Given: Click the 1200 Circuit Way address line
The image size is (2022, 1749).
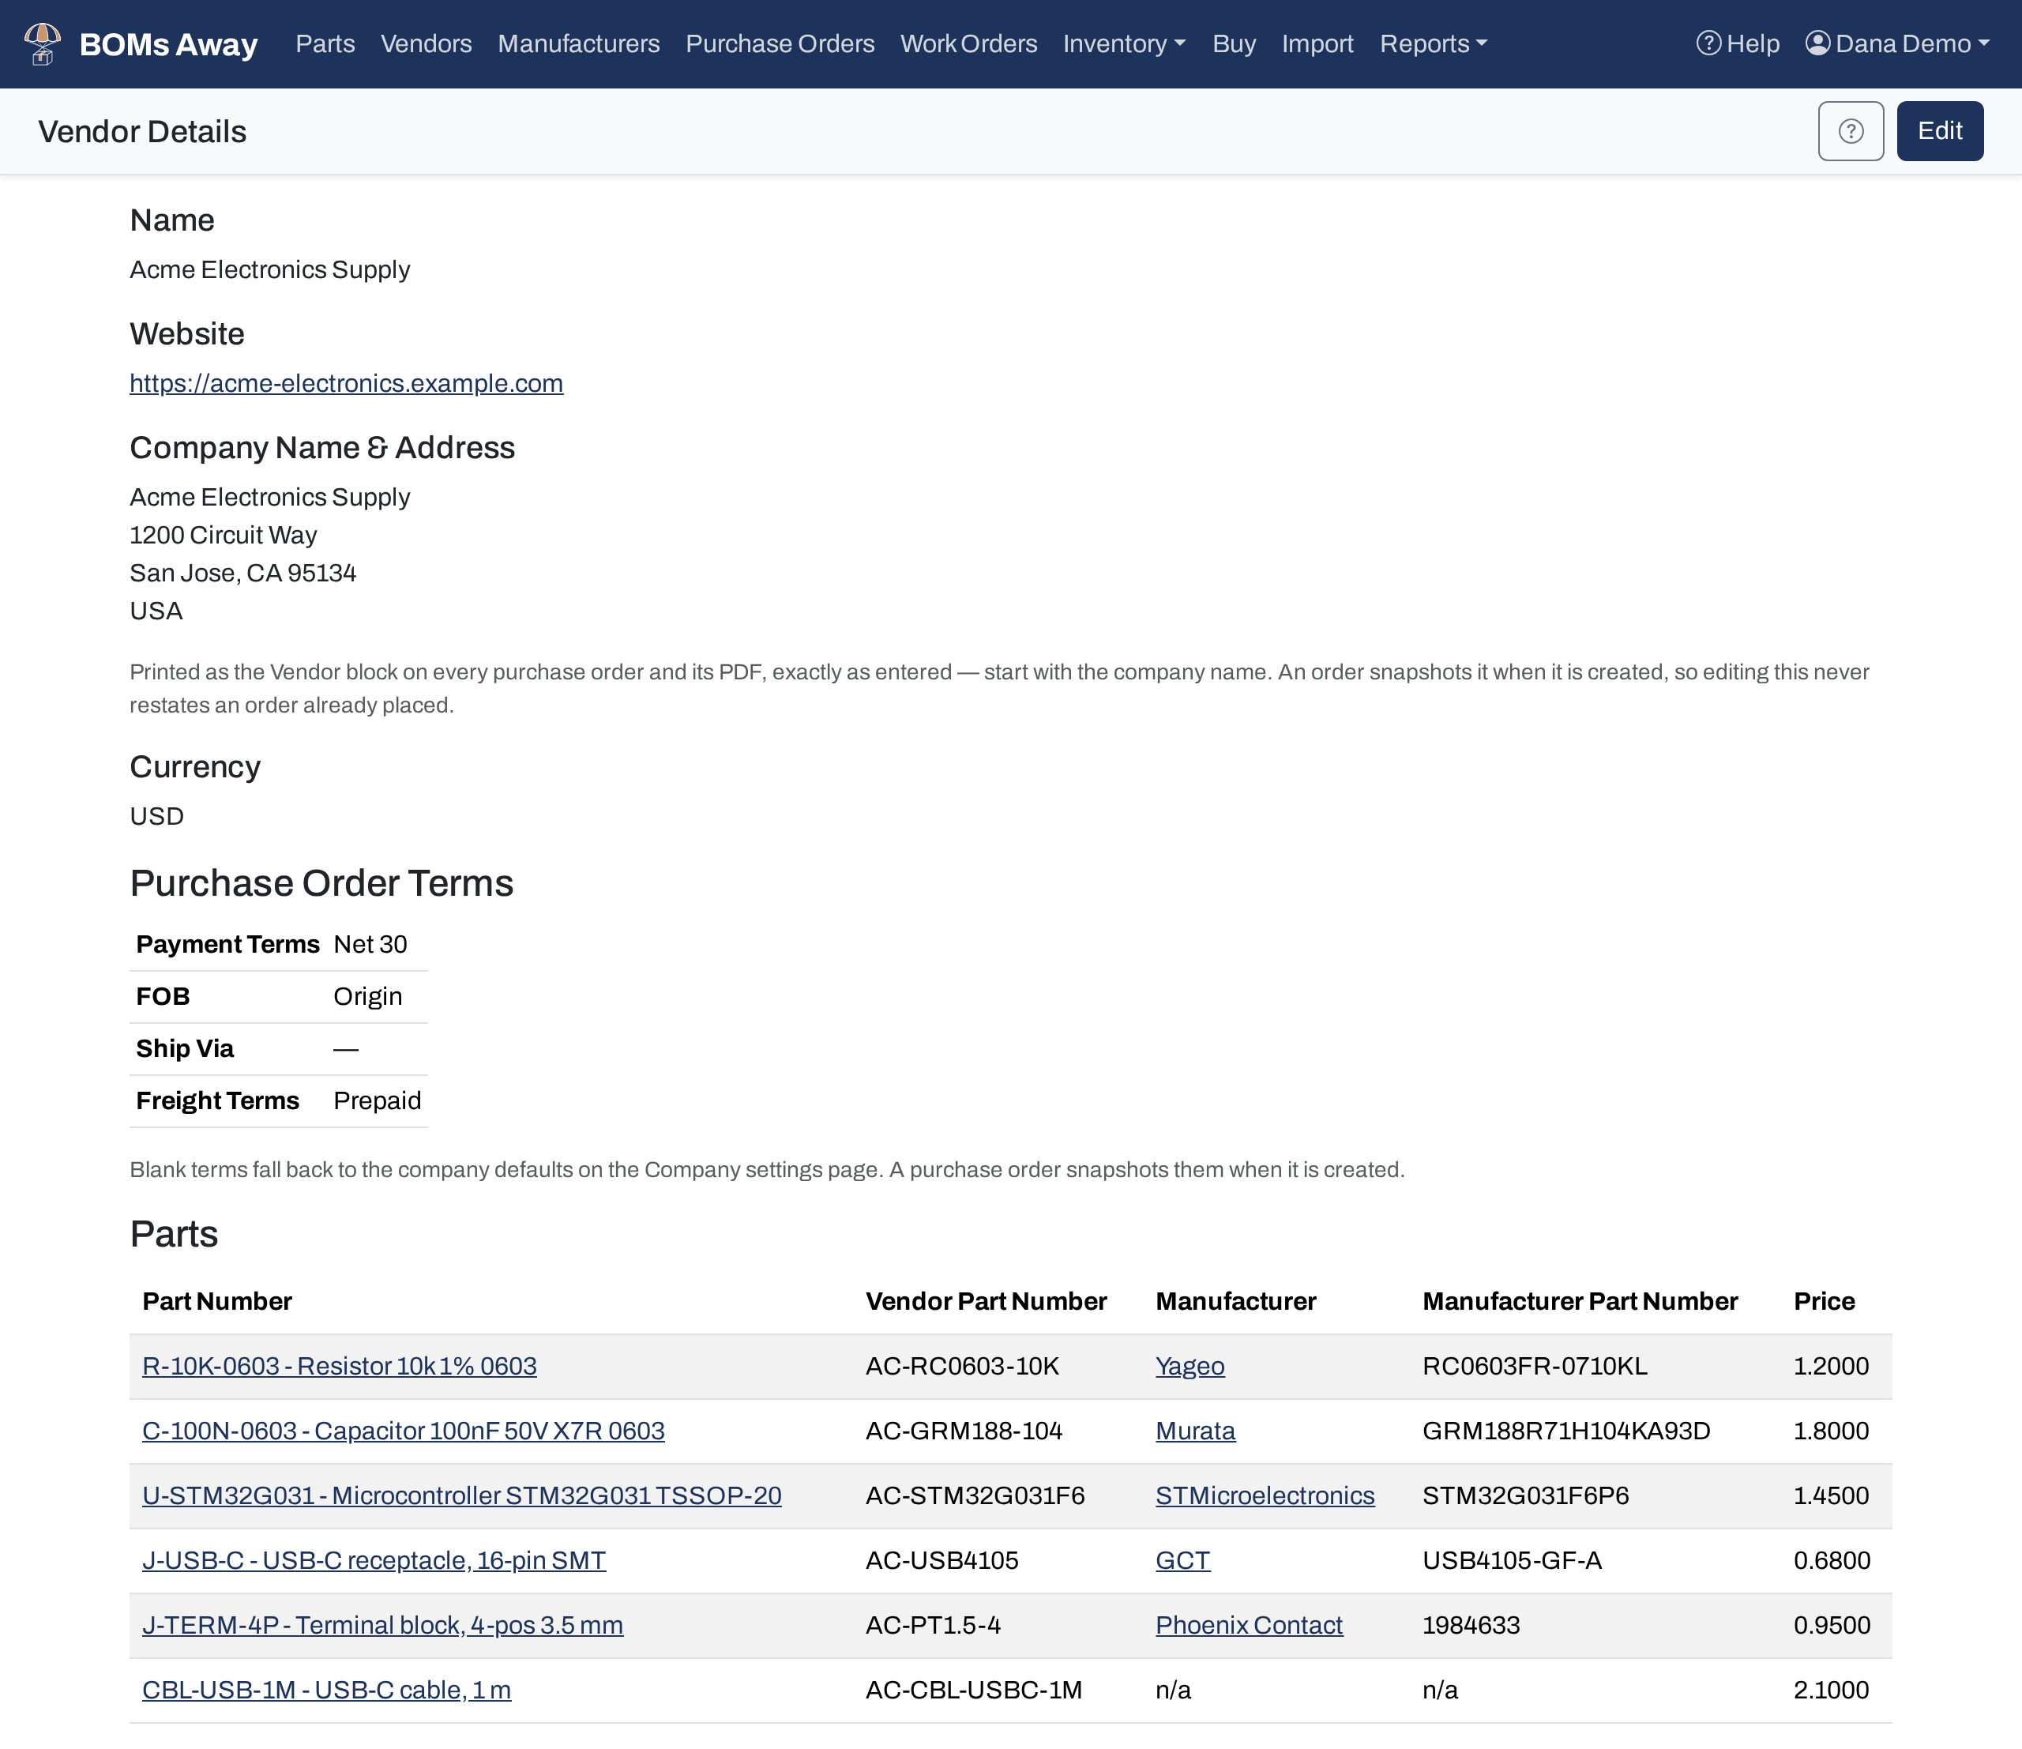Looking at the screenshot, I should (224, 535).
